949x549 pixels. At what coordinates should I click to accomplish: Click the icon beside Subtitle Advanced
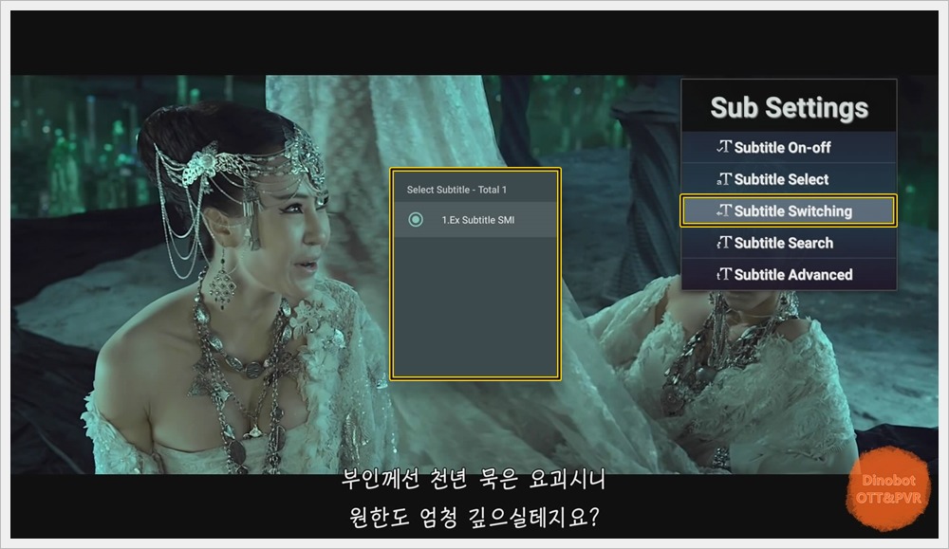pyautogui.click(x=724, y=274)
